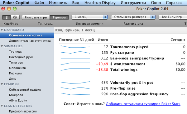Switch to Ринговые игры table type
187x114 pixels.
click(36, 17)
